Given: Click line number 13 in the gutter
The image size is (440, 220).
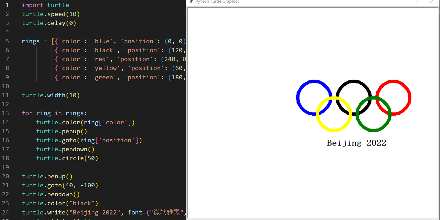Looking at the screenshot, I should [5, 113].
